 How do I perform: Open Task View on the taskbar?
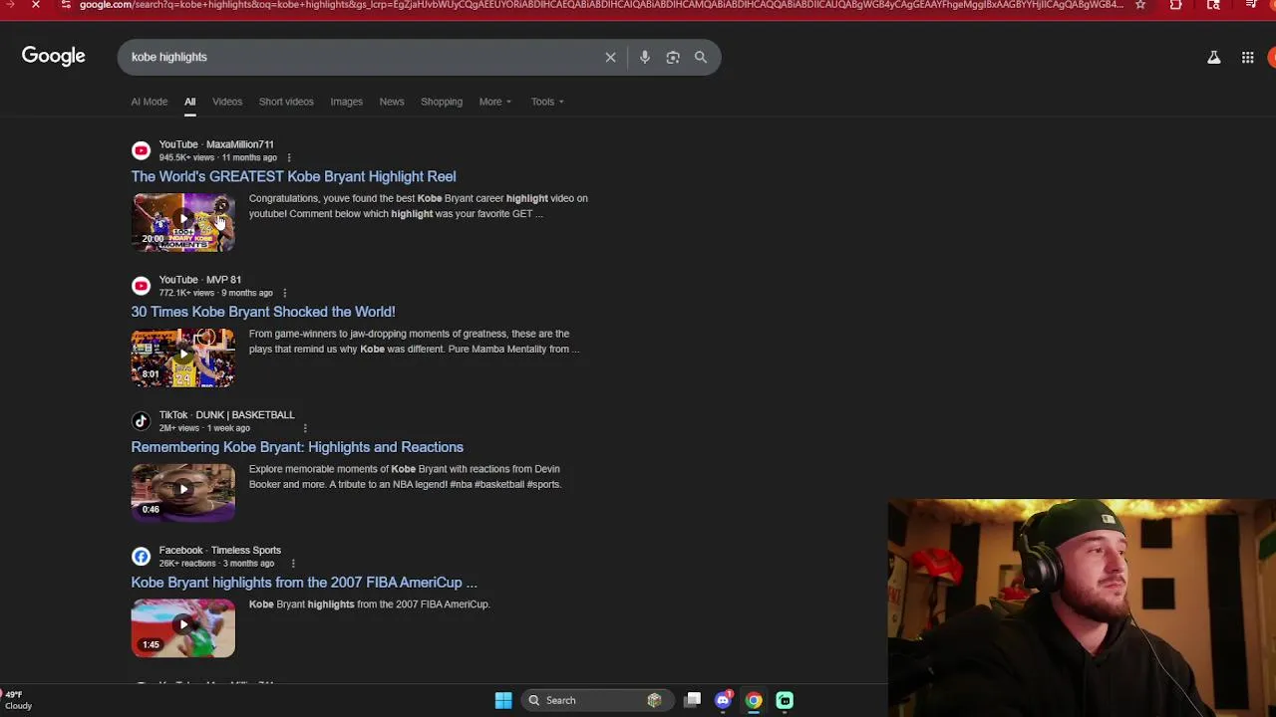[693, 700]
